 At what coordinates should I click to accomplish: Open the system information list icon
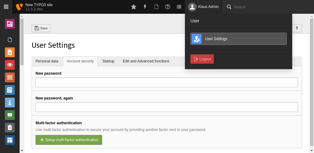pyautogui.click(x=179, y=7)
